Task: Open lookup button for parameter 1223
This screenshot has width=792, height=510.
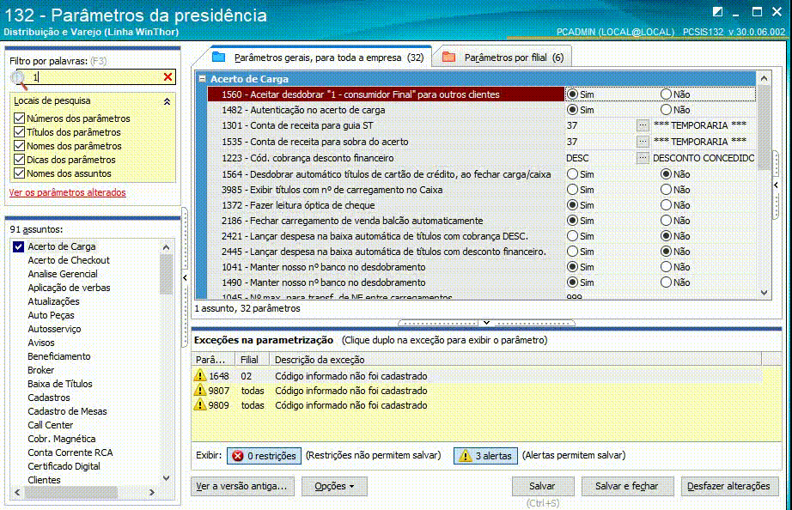Action: pyautogui.click(x=643, y=158)
